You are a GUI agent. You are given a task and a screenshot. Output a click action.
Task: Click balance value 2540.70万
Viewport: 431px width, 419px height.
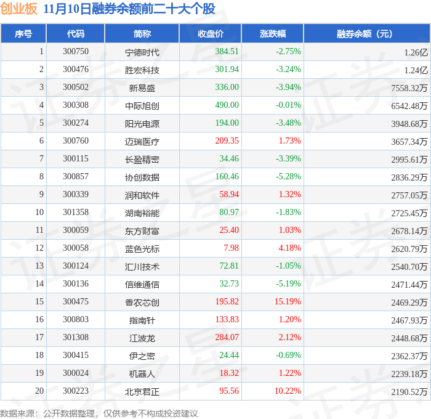click(x=409, y=267)
